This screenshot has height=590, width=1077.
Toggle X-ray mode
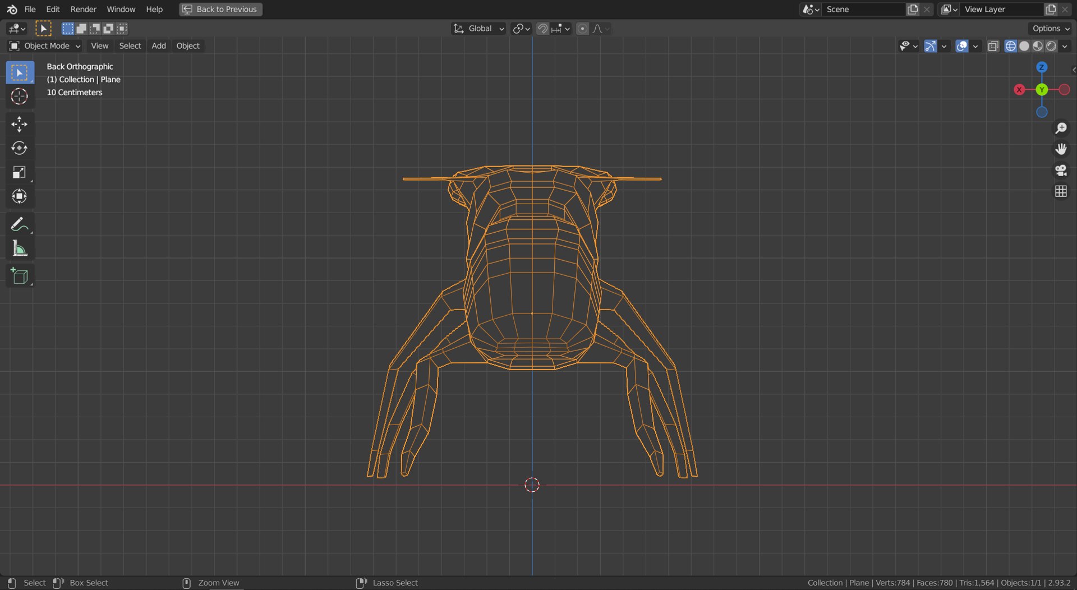tap(993, 46)
